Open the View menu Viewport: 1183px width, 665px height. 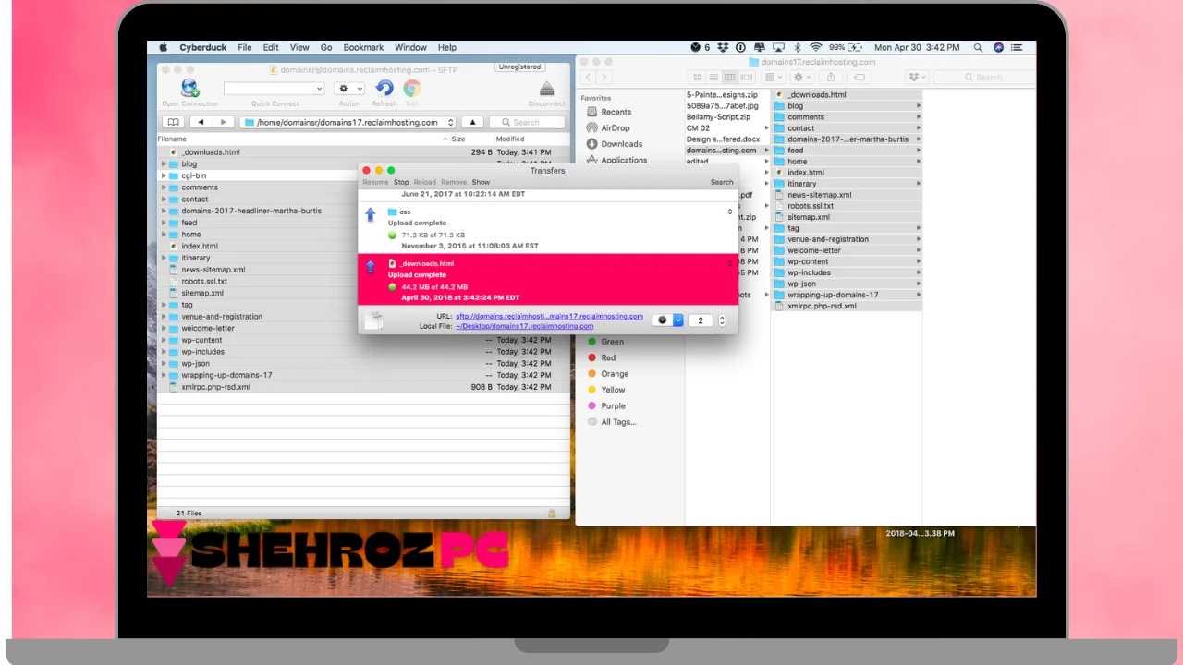coord(299,47)
